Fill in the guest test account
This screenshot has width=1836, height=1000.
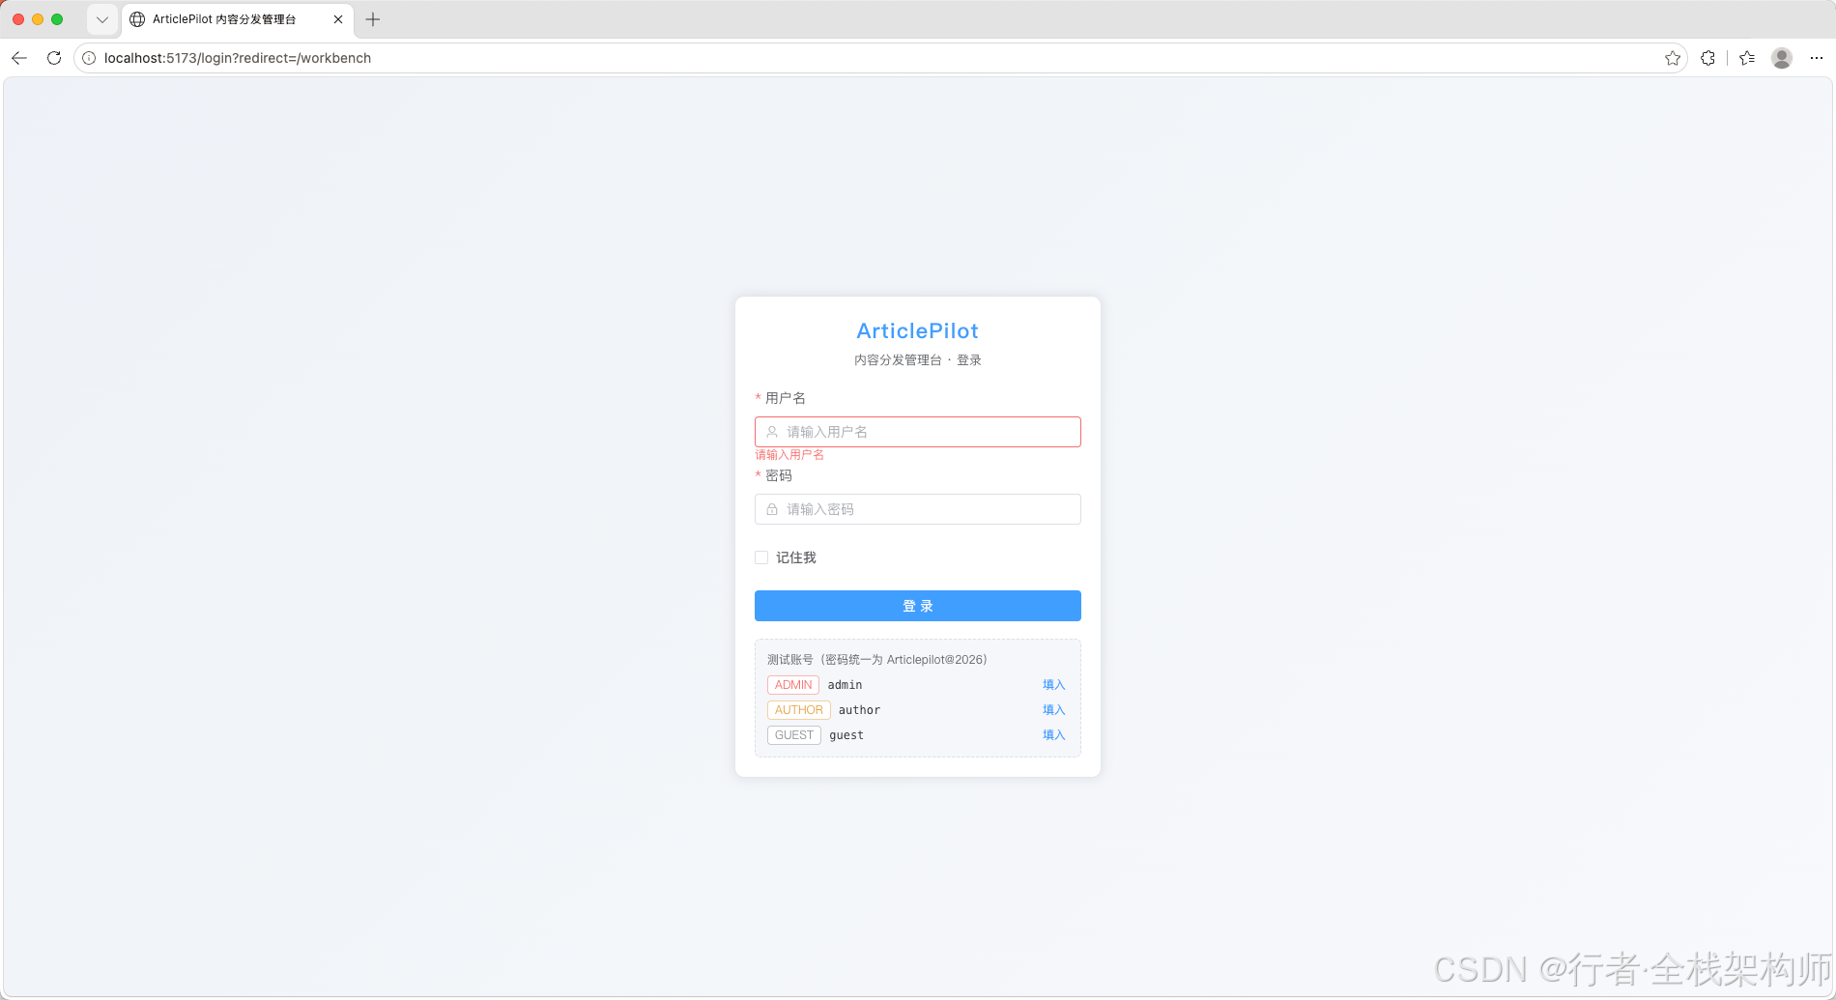point(1053,735)
